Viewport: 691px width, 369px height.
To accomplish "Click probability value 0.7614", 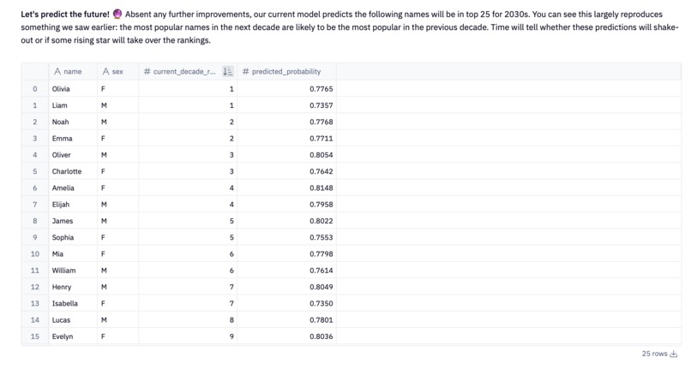I will [321, 271].
